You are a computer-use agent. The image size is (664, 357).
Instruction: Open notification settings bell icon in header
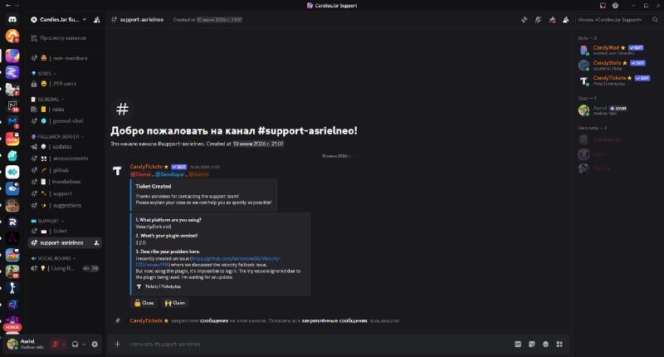click(538, 19)
